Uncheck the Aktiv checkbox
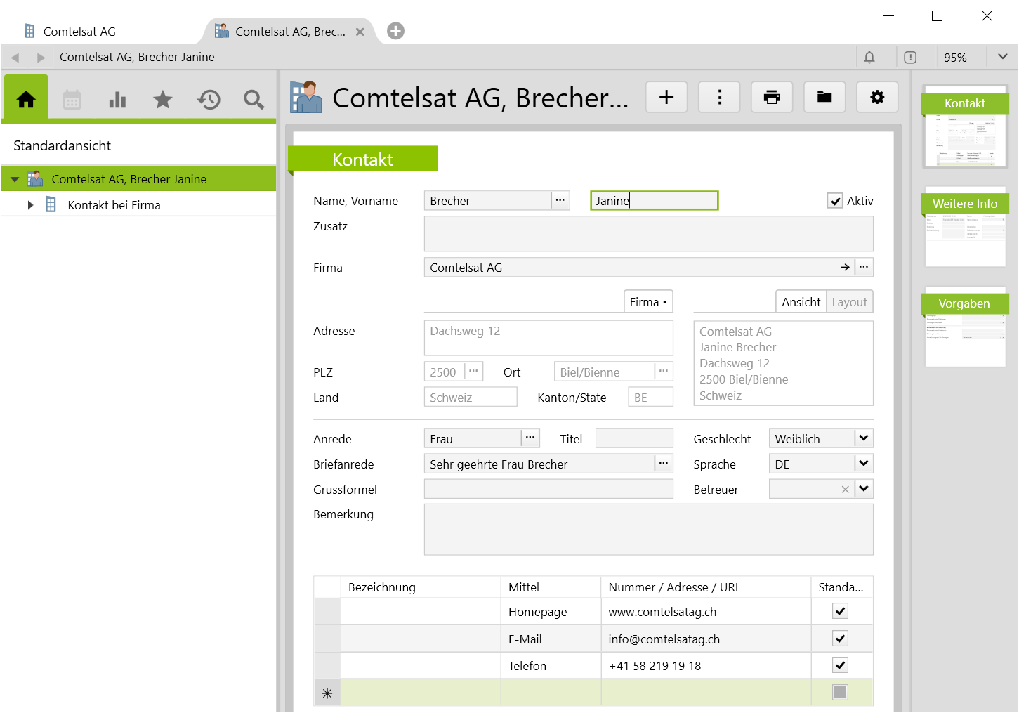The height and width of the screenshot is (713, 1019). tap(835, 201)
